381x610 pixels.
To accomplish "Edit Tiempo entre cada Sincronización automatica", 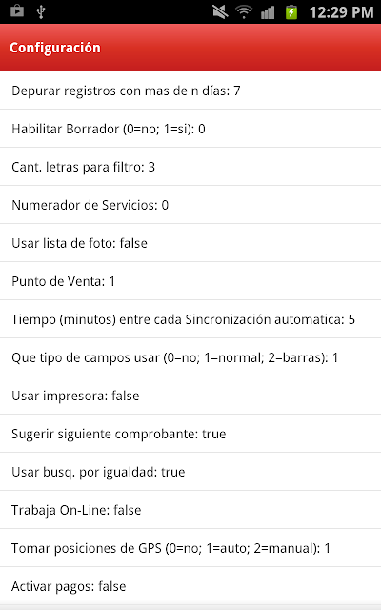I will tap(190, 319).
